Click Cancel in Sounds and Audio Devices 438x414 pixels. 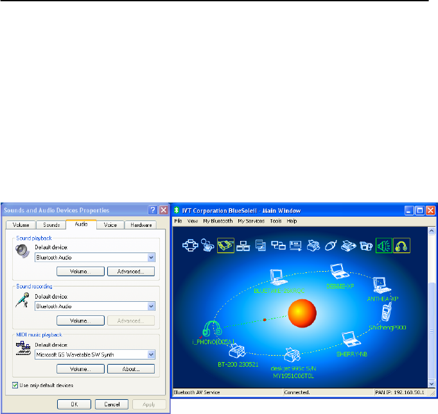pos(112,404)
